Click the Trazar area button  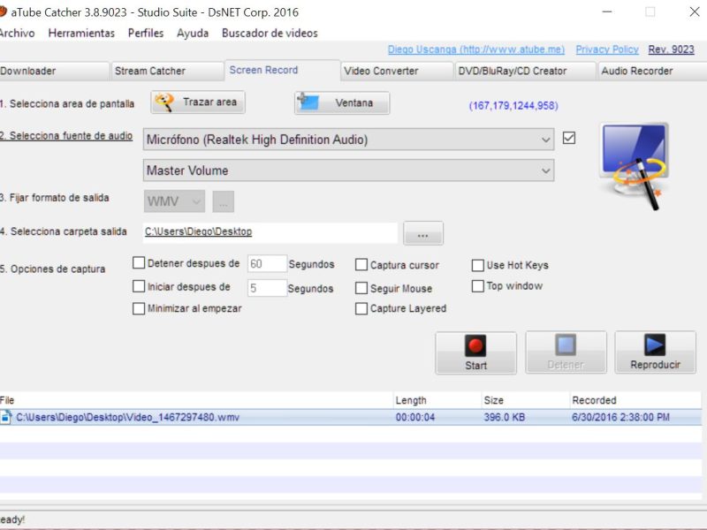tap(198, 102)
